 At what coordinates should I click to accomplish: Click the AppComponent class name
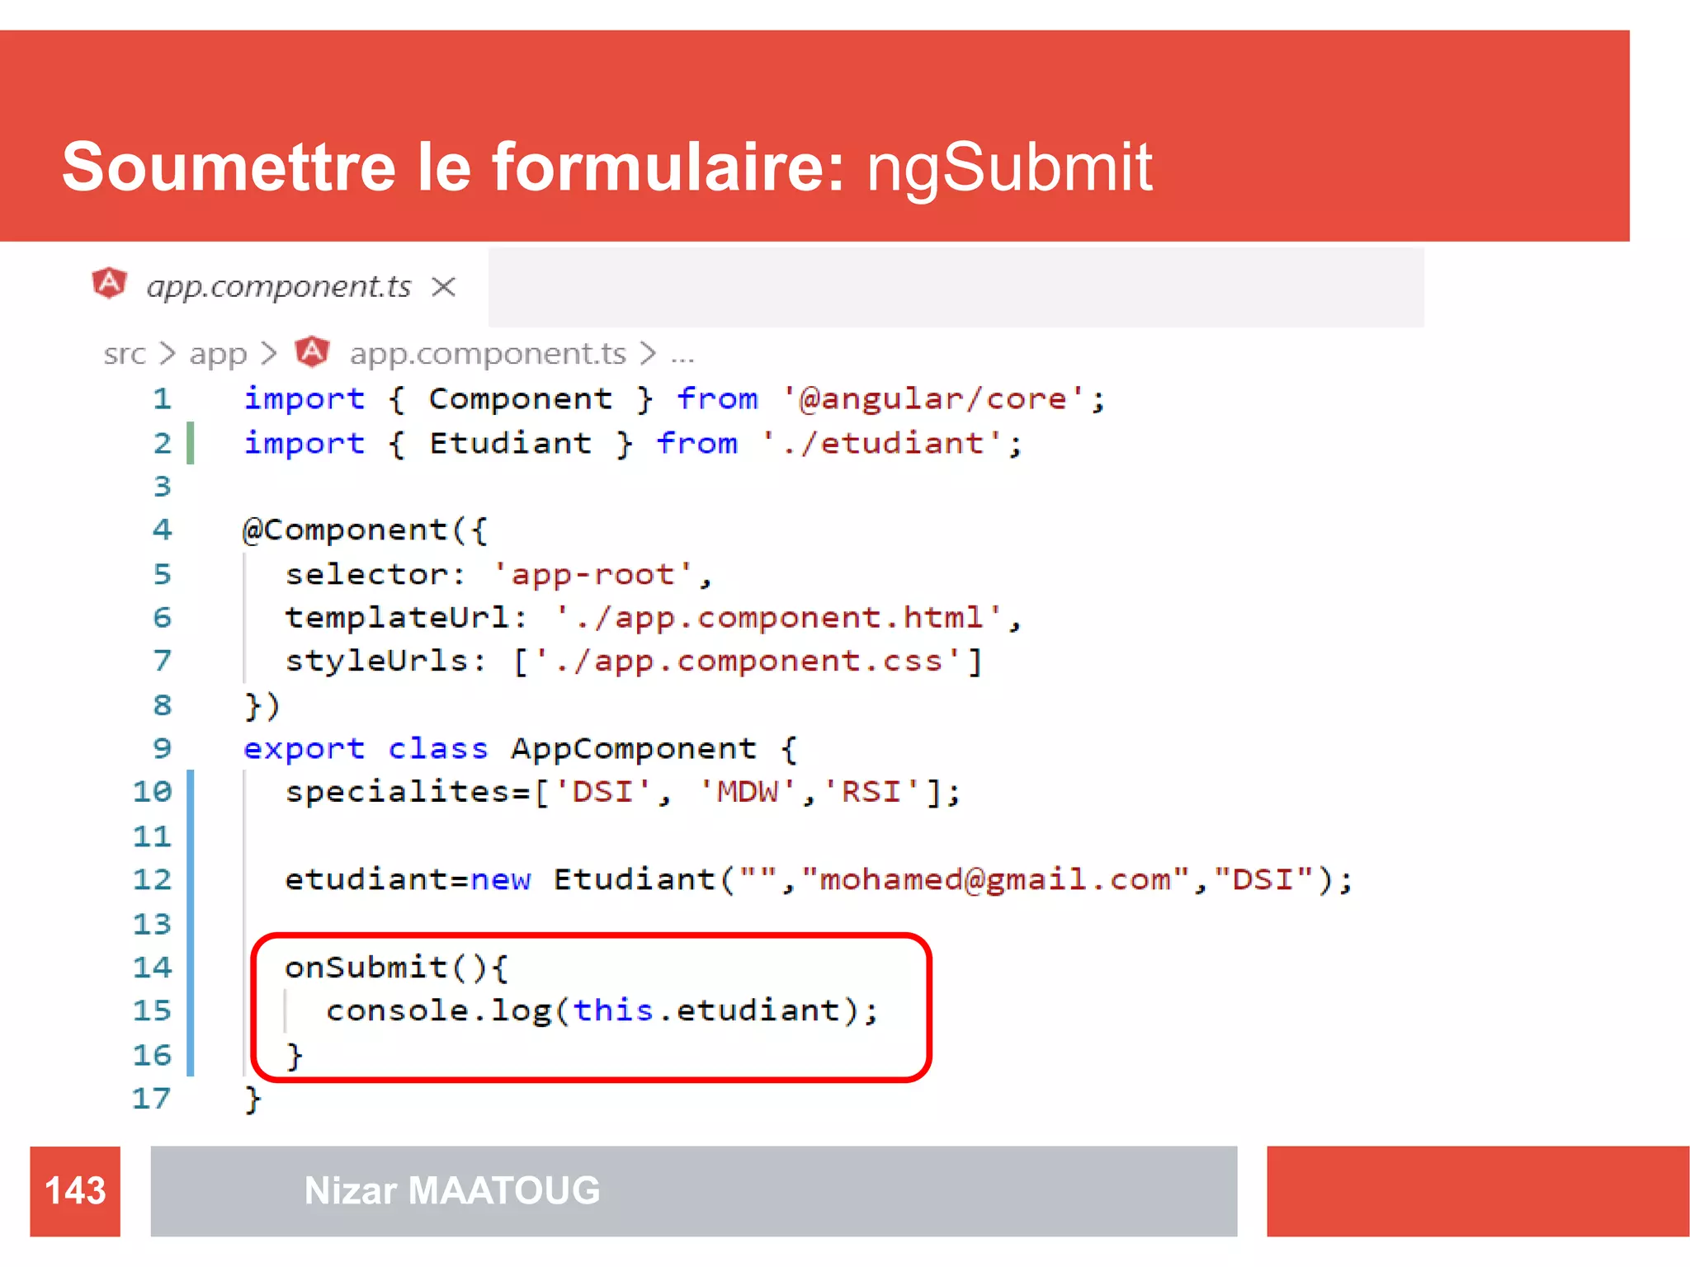point(633,748)
